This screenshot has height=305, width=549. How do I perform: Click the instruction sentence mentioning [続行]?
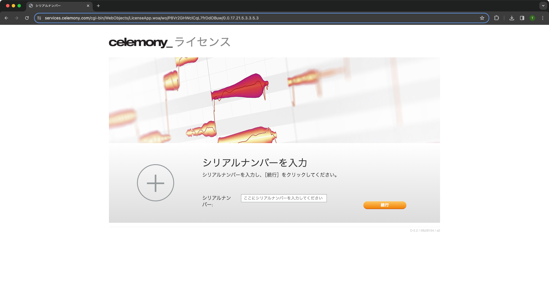270,175
